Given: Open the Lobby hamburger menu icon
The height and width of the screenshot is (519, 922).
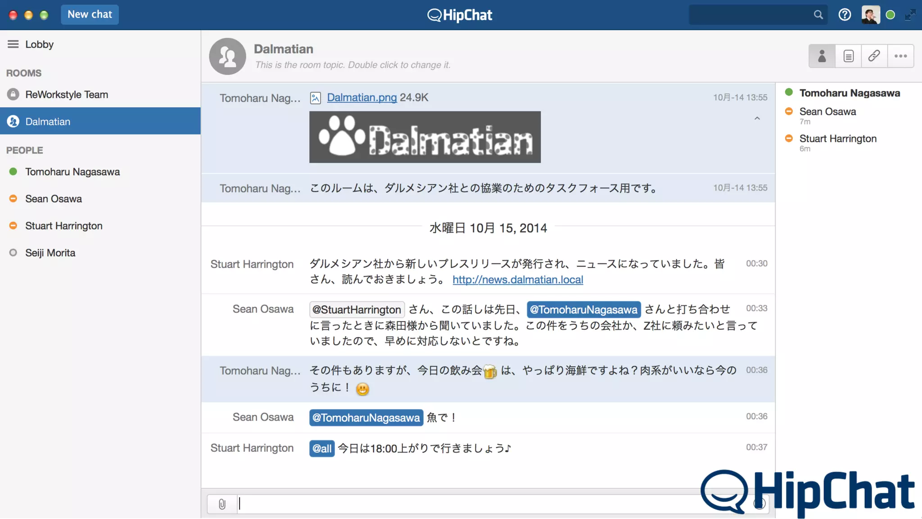Looking at the screenshot, I should 13,44.
